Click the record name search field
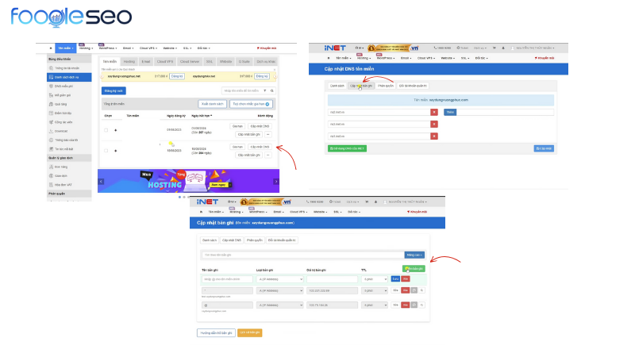Image resolution: width=635 pixels, height=357 pixels. 302,255
